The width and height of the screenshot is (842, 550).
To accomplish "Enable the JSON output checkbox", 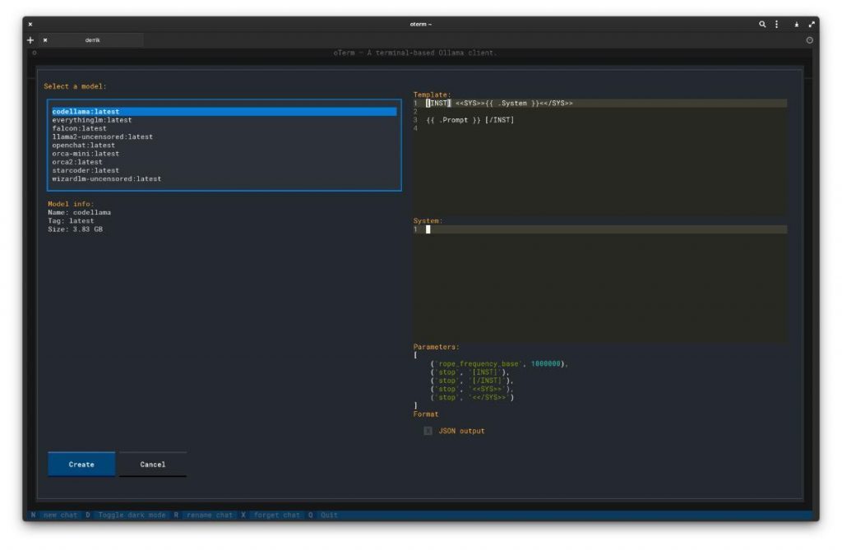I will [x=427, y=430].
